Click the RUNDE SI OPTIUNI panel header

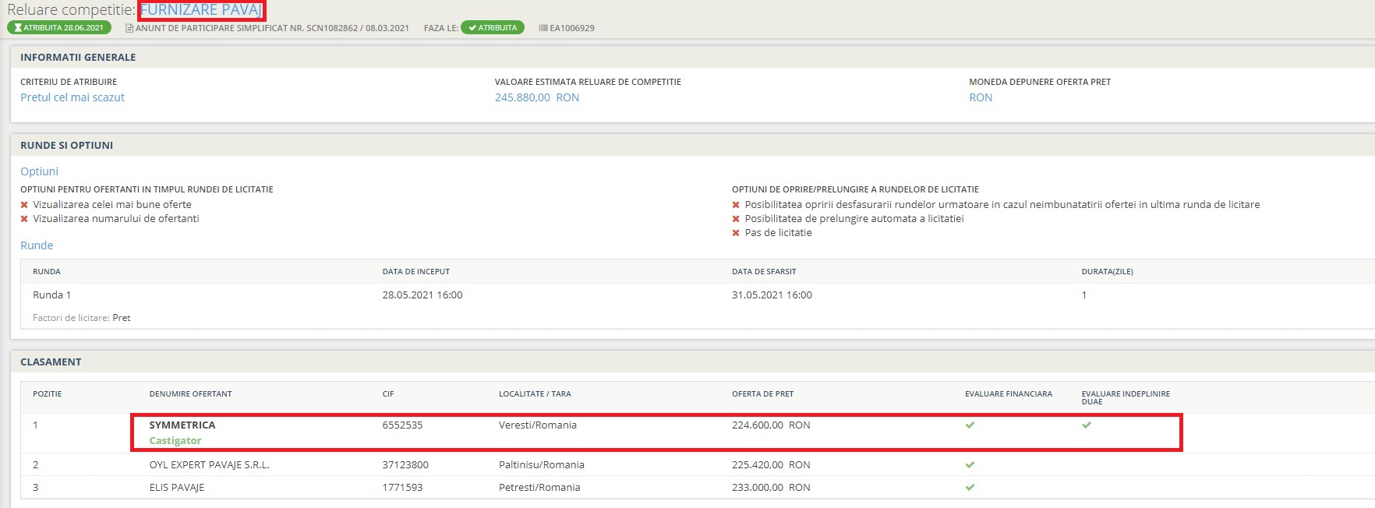pyautogui.click(x=67, y=146)
